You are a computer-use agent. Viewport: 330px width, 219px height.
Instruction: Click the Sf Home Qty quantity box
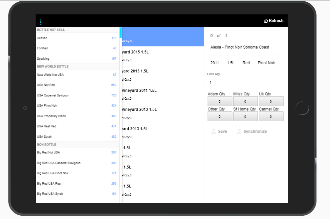(x=245, y=116)
